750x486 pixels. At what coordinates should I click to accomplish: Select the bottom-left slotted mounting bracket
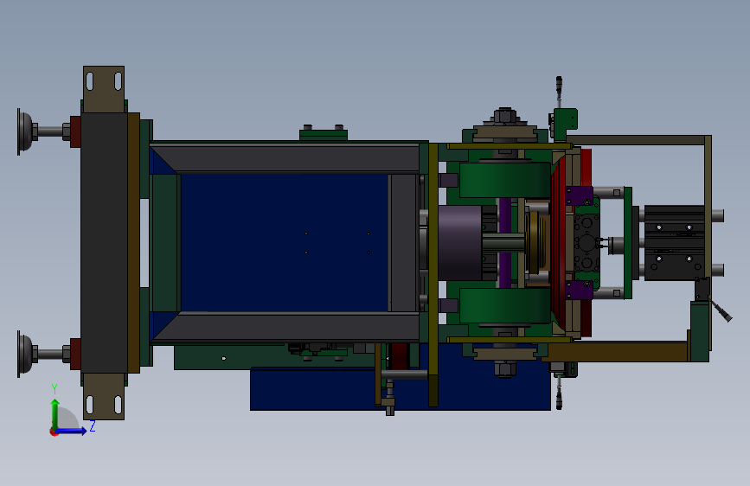pos(104,396)
